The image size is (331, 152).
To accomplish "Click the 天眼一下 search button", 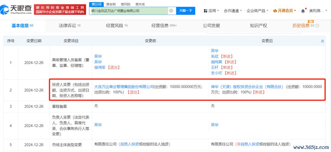I will pyautogui.click(x=185, y=10).
